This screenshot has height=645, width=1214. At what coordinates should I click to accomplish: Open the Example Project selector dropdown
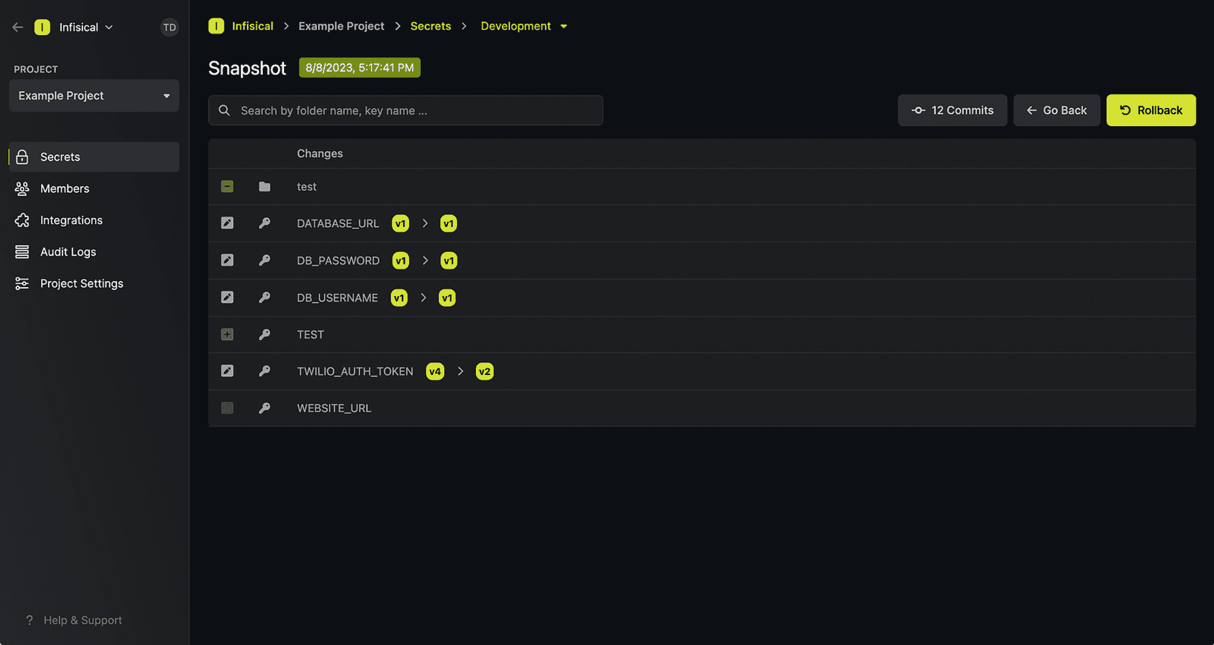pos(94,96)
